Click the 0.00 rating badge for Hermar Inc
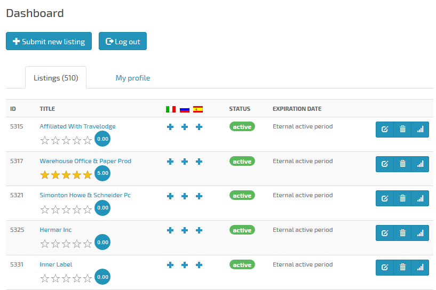The height and width of the screenshot is (290, 436). [x=102, y=242]
